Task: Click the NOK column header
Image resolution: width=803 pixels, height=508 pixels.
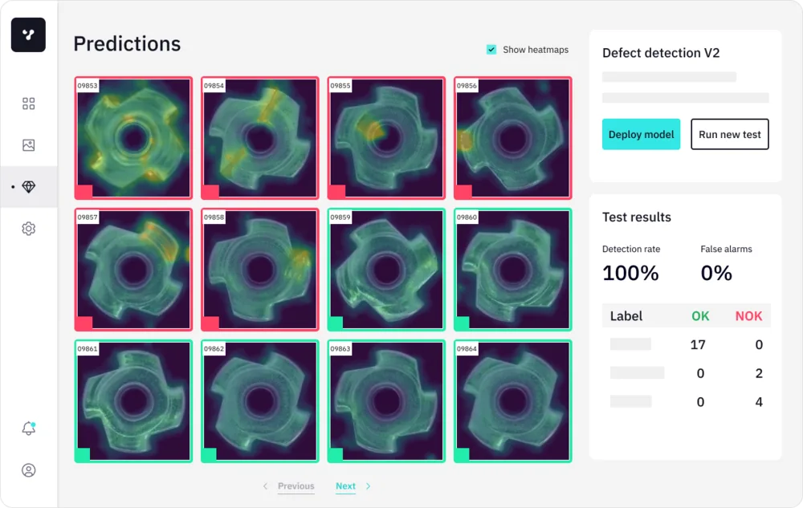Action: click(748, 316)
